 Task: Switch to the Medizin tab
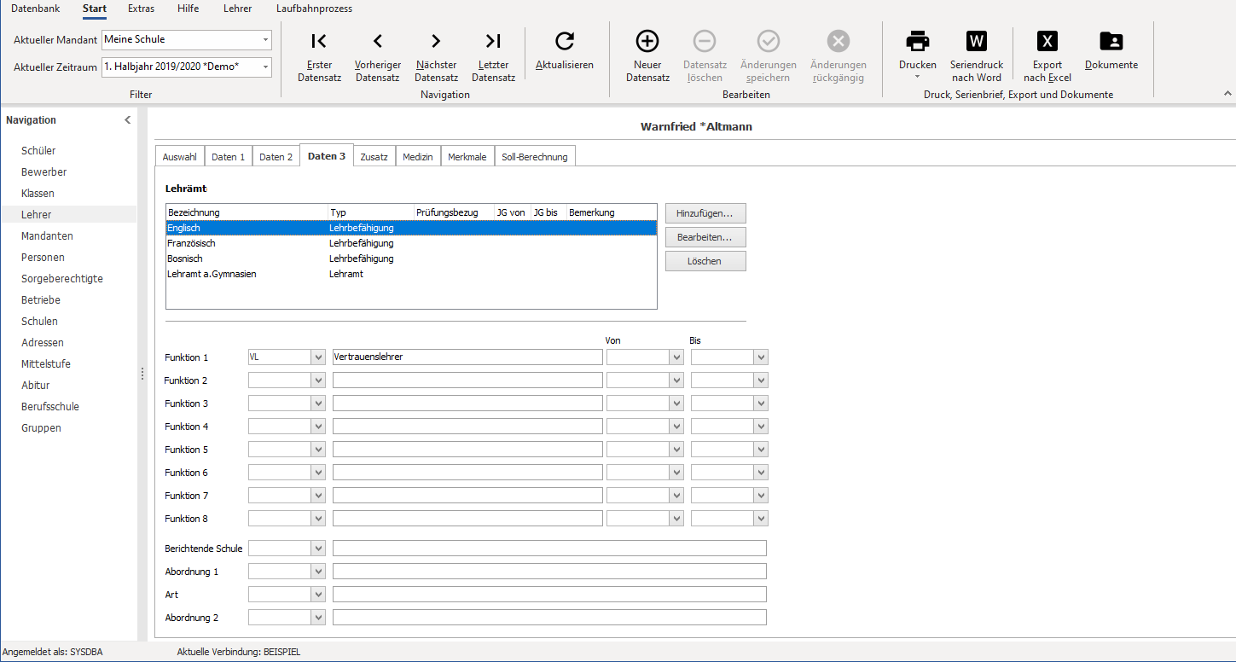click(x=418, y=157)
